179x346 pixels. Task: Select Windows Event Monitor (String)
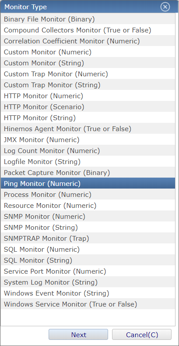(x=88, y=293)
